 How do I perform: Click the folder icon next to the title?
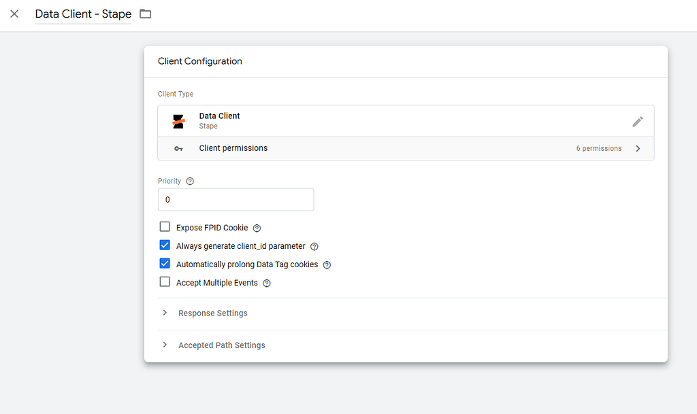point(145,14)
